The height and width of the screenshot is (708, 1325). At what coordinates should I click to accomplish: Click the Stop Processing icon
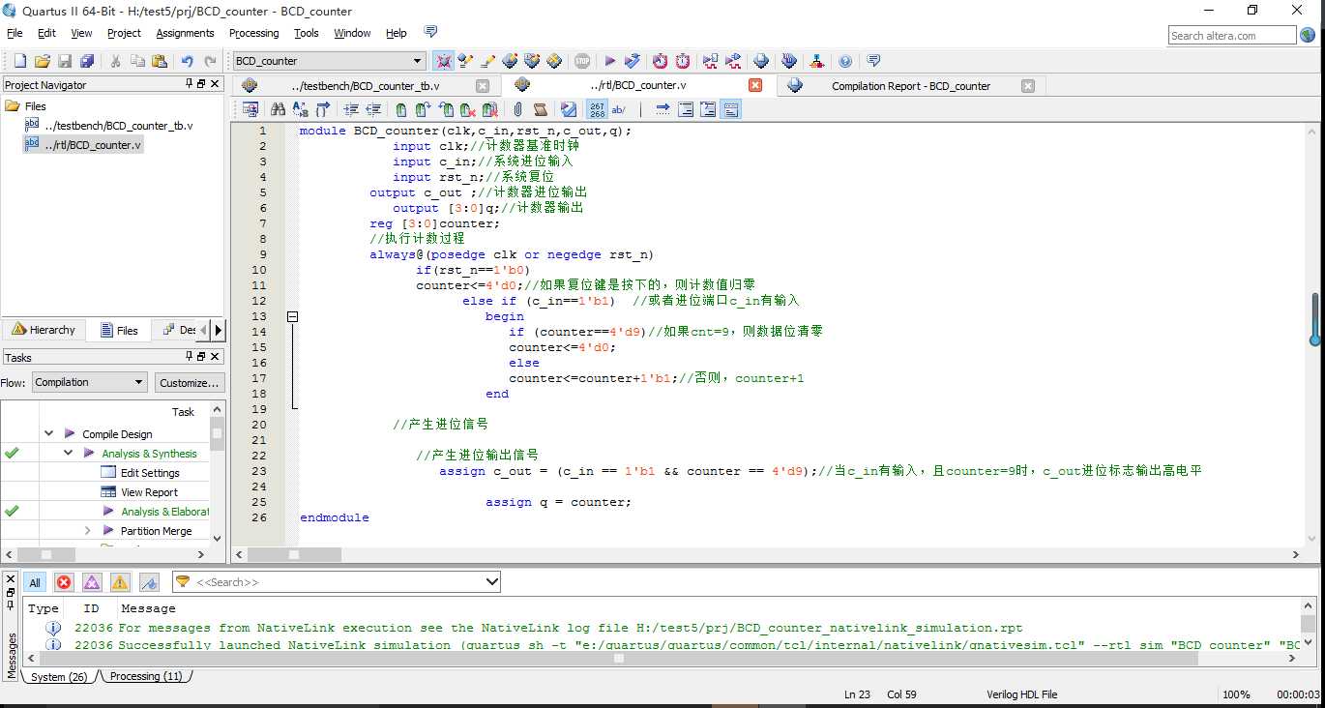coord(581,61)
